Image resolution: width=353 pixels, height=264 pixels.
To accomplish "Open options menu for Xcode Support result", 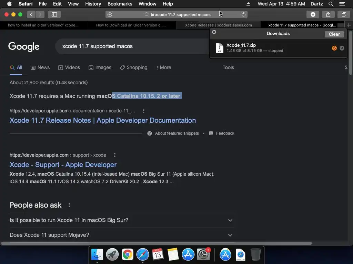I will point(114,155).
